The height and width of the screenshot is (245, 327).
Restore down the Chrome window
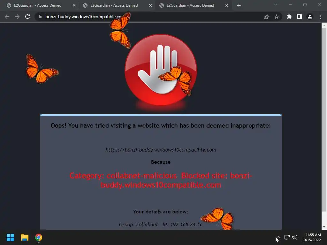[305, 4]
